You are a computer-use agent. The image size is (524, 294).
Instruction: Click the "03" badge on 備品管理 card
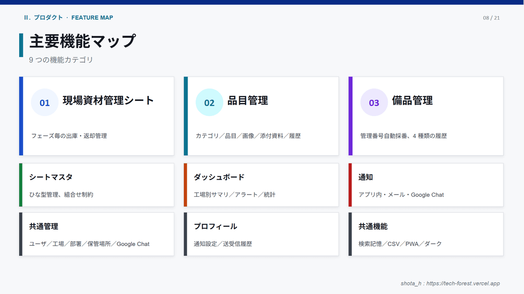(x=374, y=102)
